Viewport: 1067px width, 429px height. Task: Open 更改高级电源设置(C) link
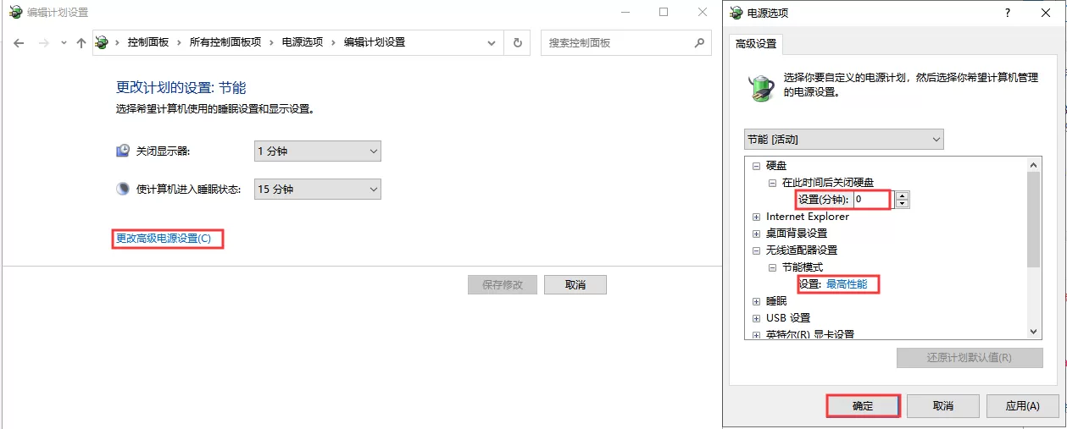[x=163, y=239]
